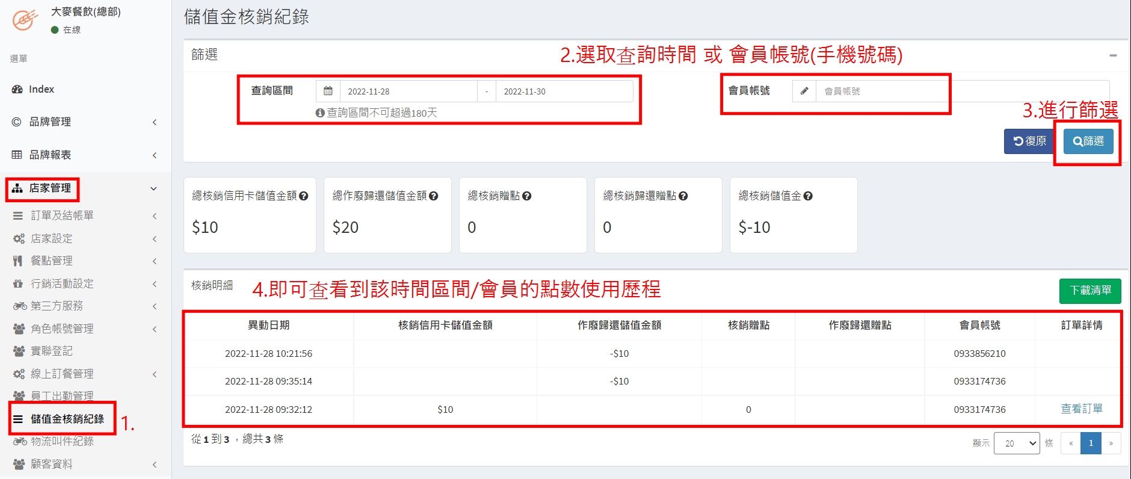1131x479 pixels.
Task: Click the pencil icon beside 會員帳號 field
Action: 804,91
